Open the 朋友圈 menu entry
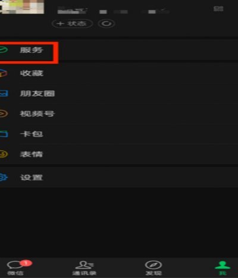The image size is (238, 278). point(119,93)
